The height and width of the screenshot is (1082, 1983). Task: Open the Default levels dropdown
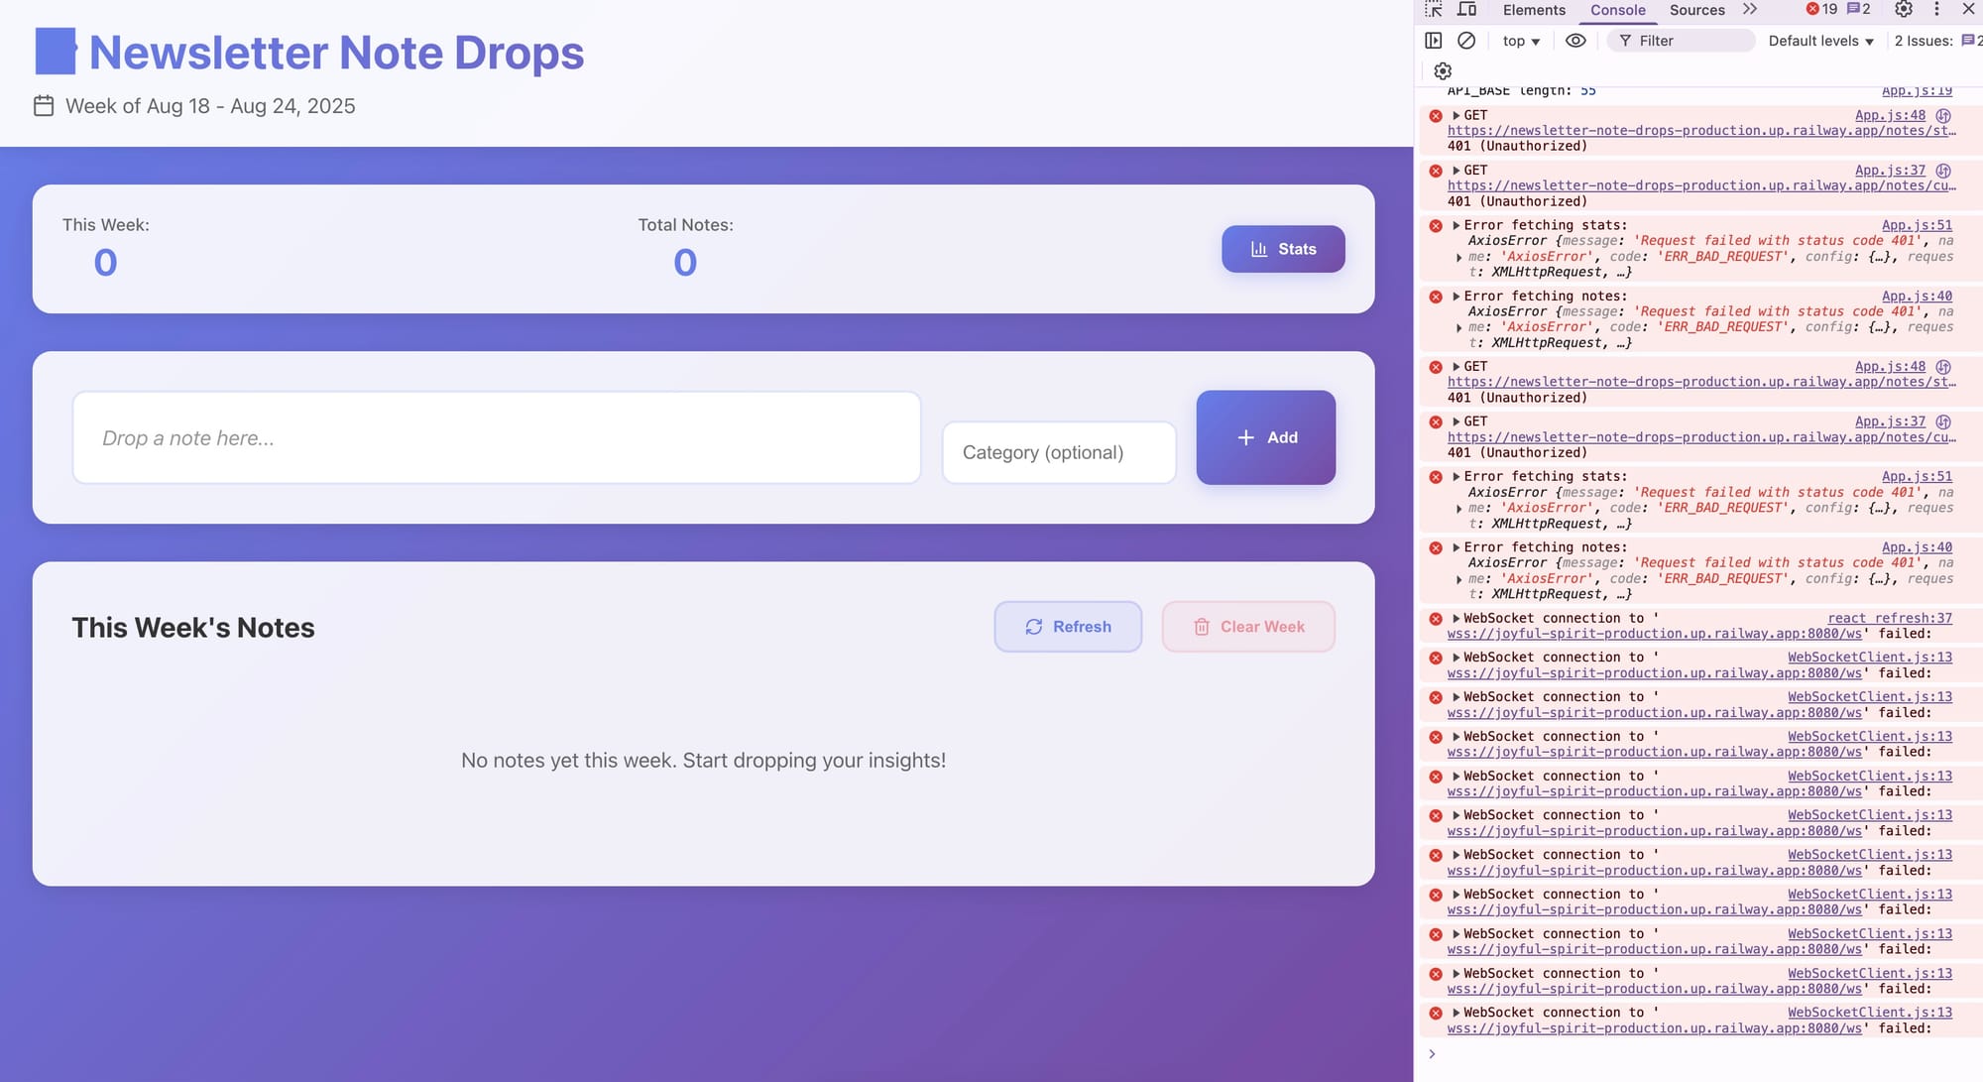click(1820, 41)
